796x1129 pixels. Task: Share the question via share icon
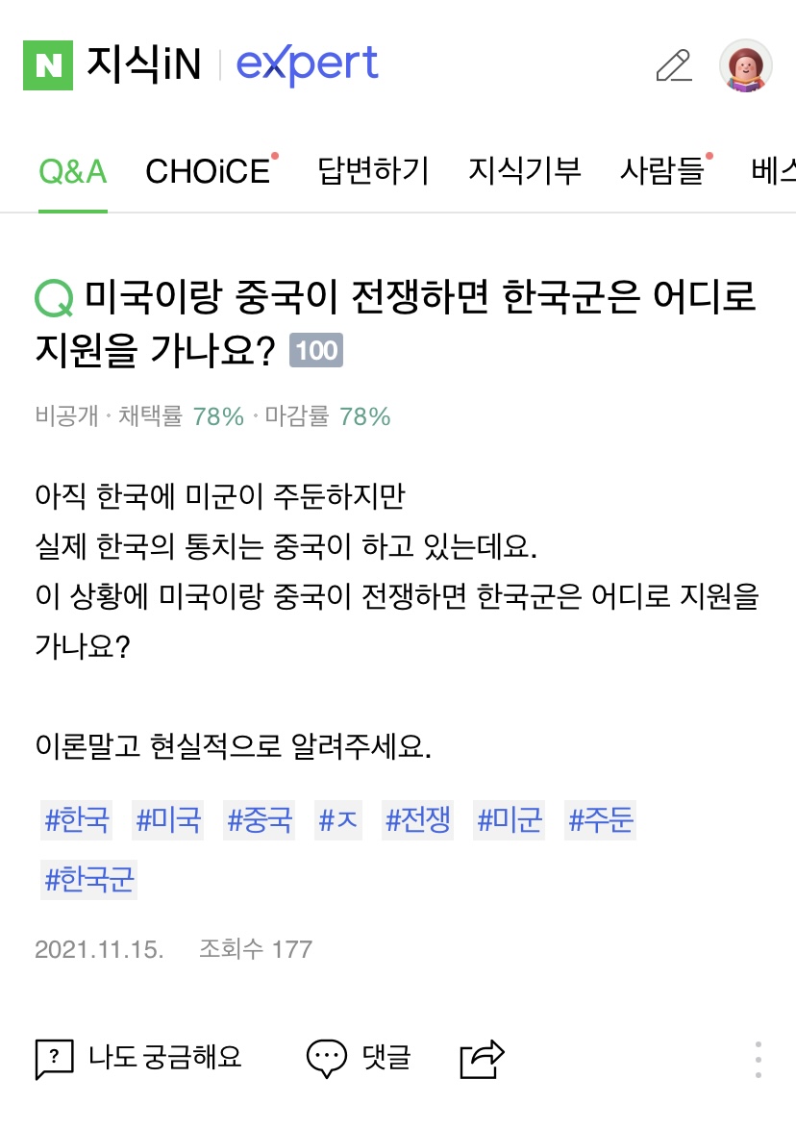click(x=483, y=1059)
